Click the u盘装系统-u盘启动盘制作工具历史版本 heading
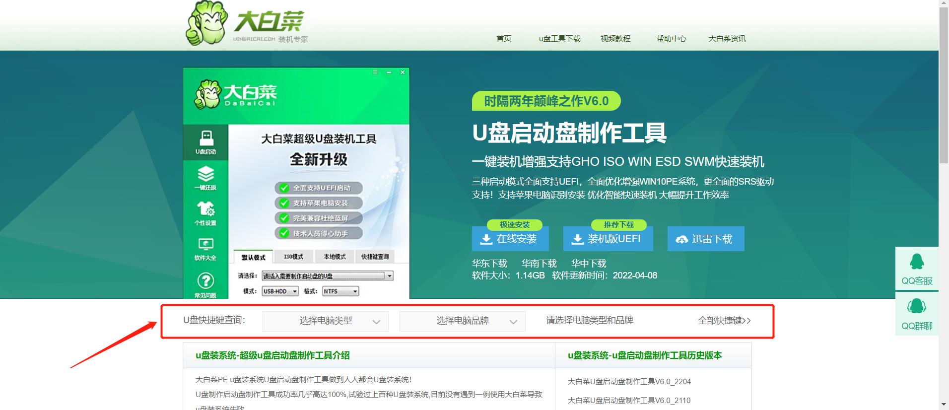The image size is (949, 410). click(645, 355)
